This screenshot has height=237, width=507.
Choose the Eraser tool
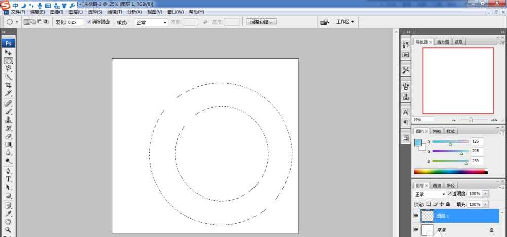point(9,136)
